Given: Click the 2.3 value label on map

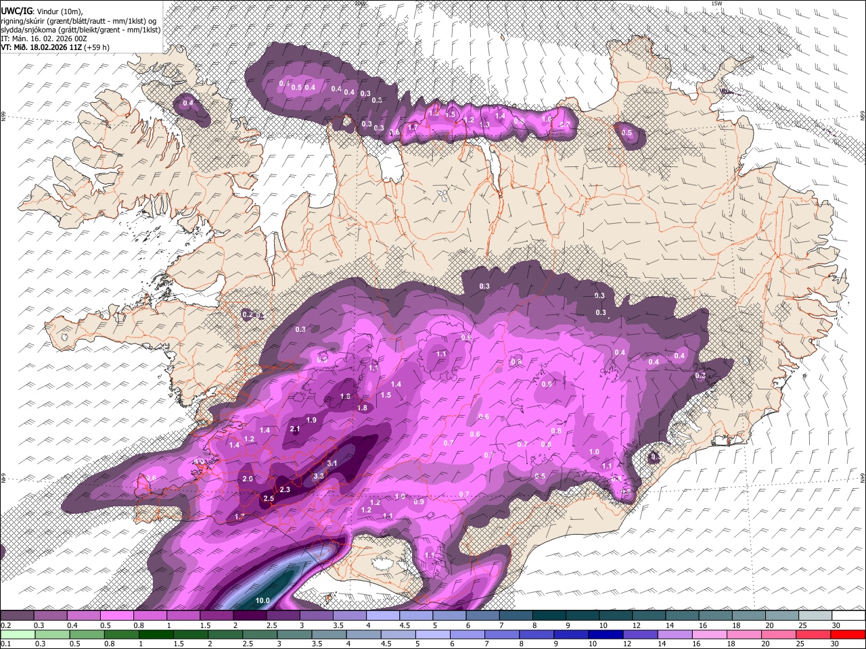Looking at the screenshot, I should click(285, 489).
